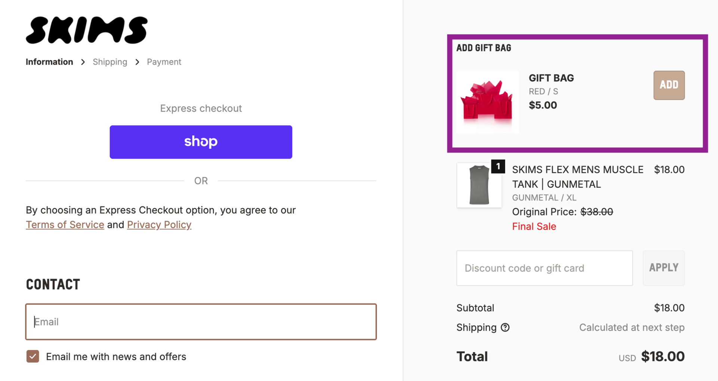Click the shipping help question-mark icon
The height and width of the screenshot is (381, 718).
coord(505,328)
